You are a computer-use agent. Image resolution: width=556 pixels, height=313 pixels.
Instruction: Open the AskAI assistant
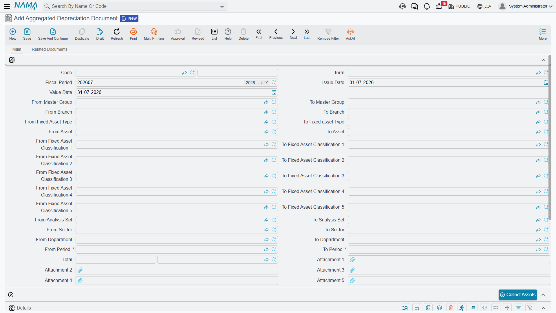pos(350,34)
